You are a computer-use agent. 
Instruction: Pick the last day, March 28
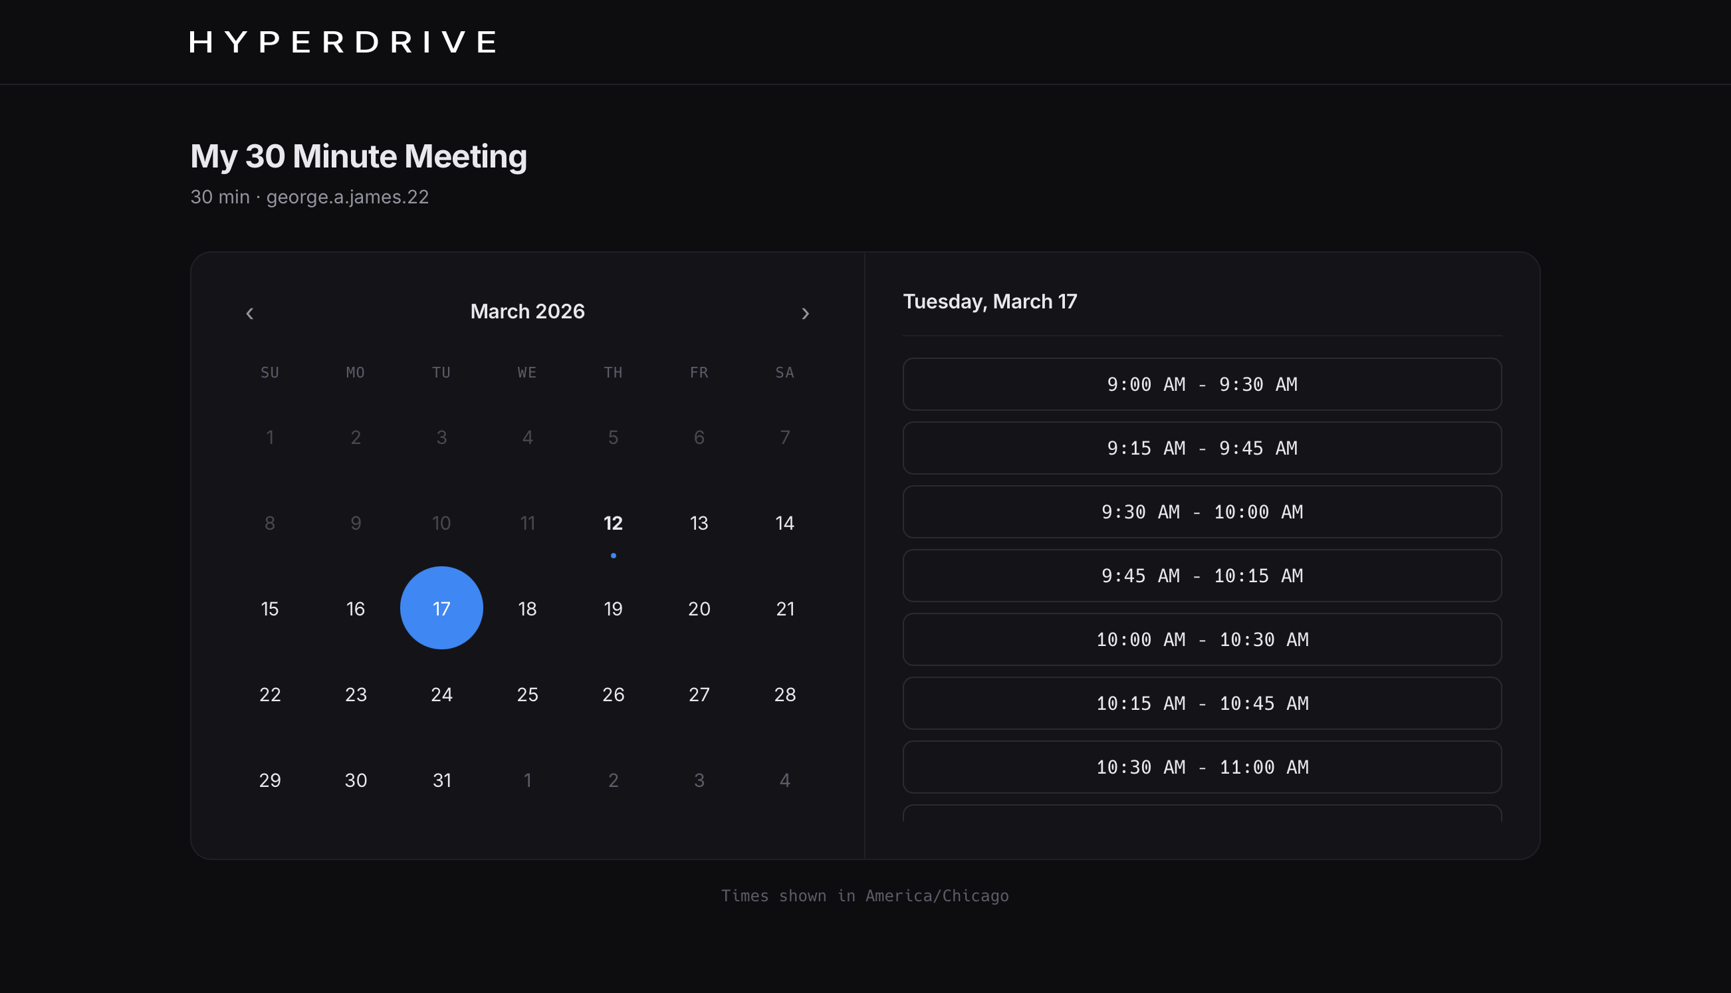click(785, 695)
